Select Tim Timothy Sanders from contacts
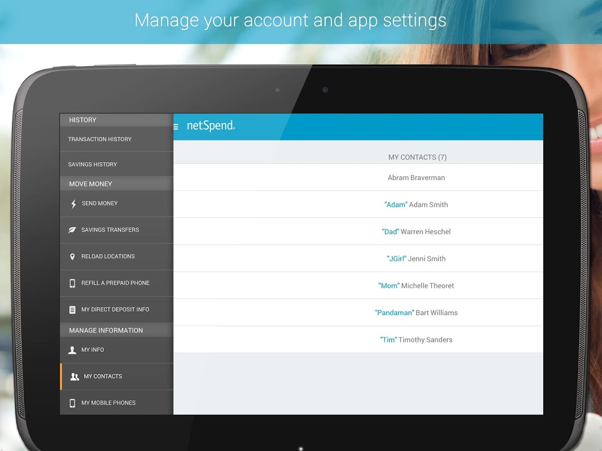The height and width of the screenshot is (451, 602). click(x=416, y=339)
